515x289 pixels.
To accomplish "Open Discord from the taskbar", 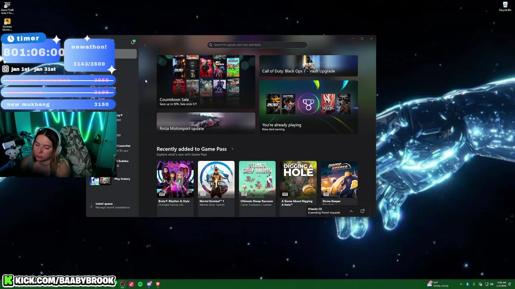I will [149, 284].
